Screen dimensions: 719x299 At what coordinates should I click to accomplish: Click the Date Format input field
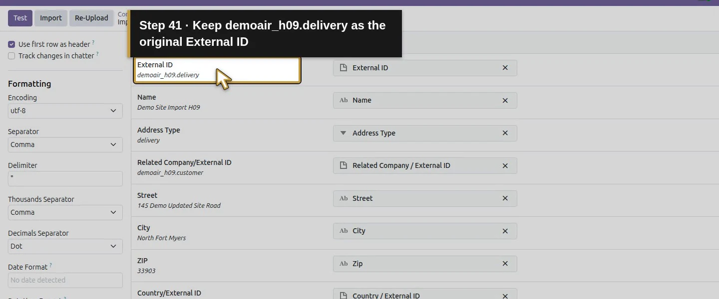(65, 280)
